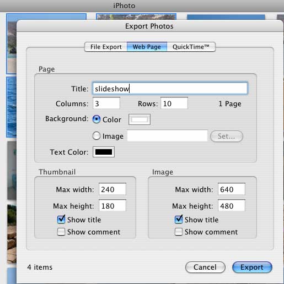Focus the Rows input field
The width and height of the screenshot is (284, 284).
point(174,103)
